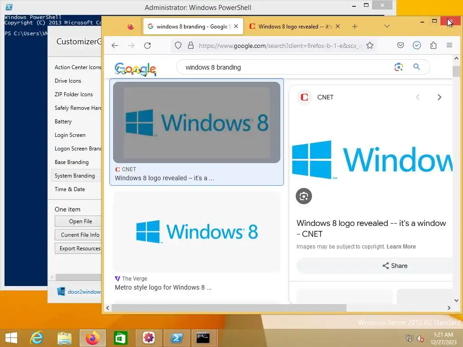The image size is (463, 347).
Task: Click the muted volume tray icon
Action: tap(420, 338)
